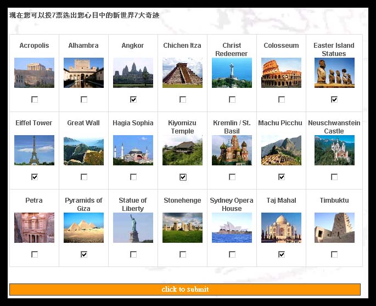Click the Eiffel Tower title text
Viewport: 376px width, 306px height.
coord(34,123)
